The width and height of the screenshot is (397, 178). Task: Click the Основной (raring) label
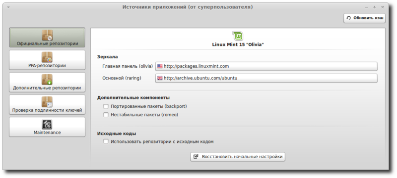pyautogui.click(x=122, y=78)
